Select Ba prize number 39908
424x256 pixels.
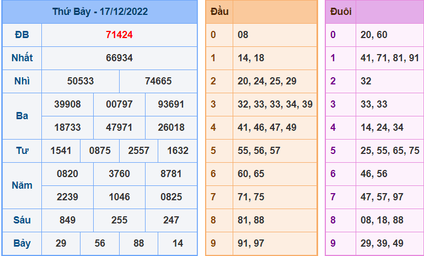(67, 104)
